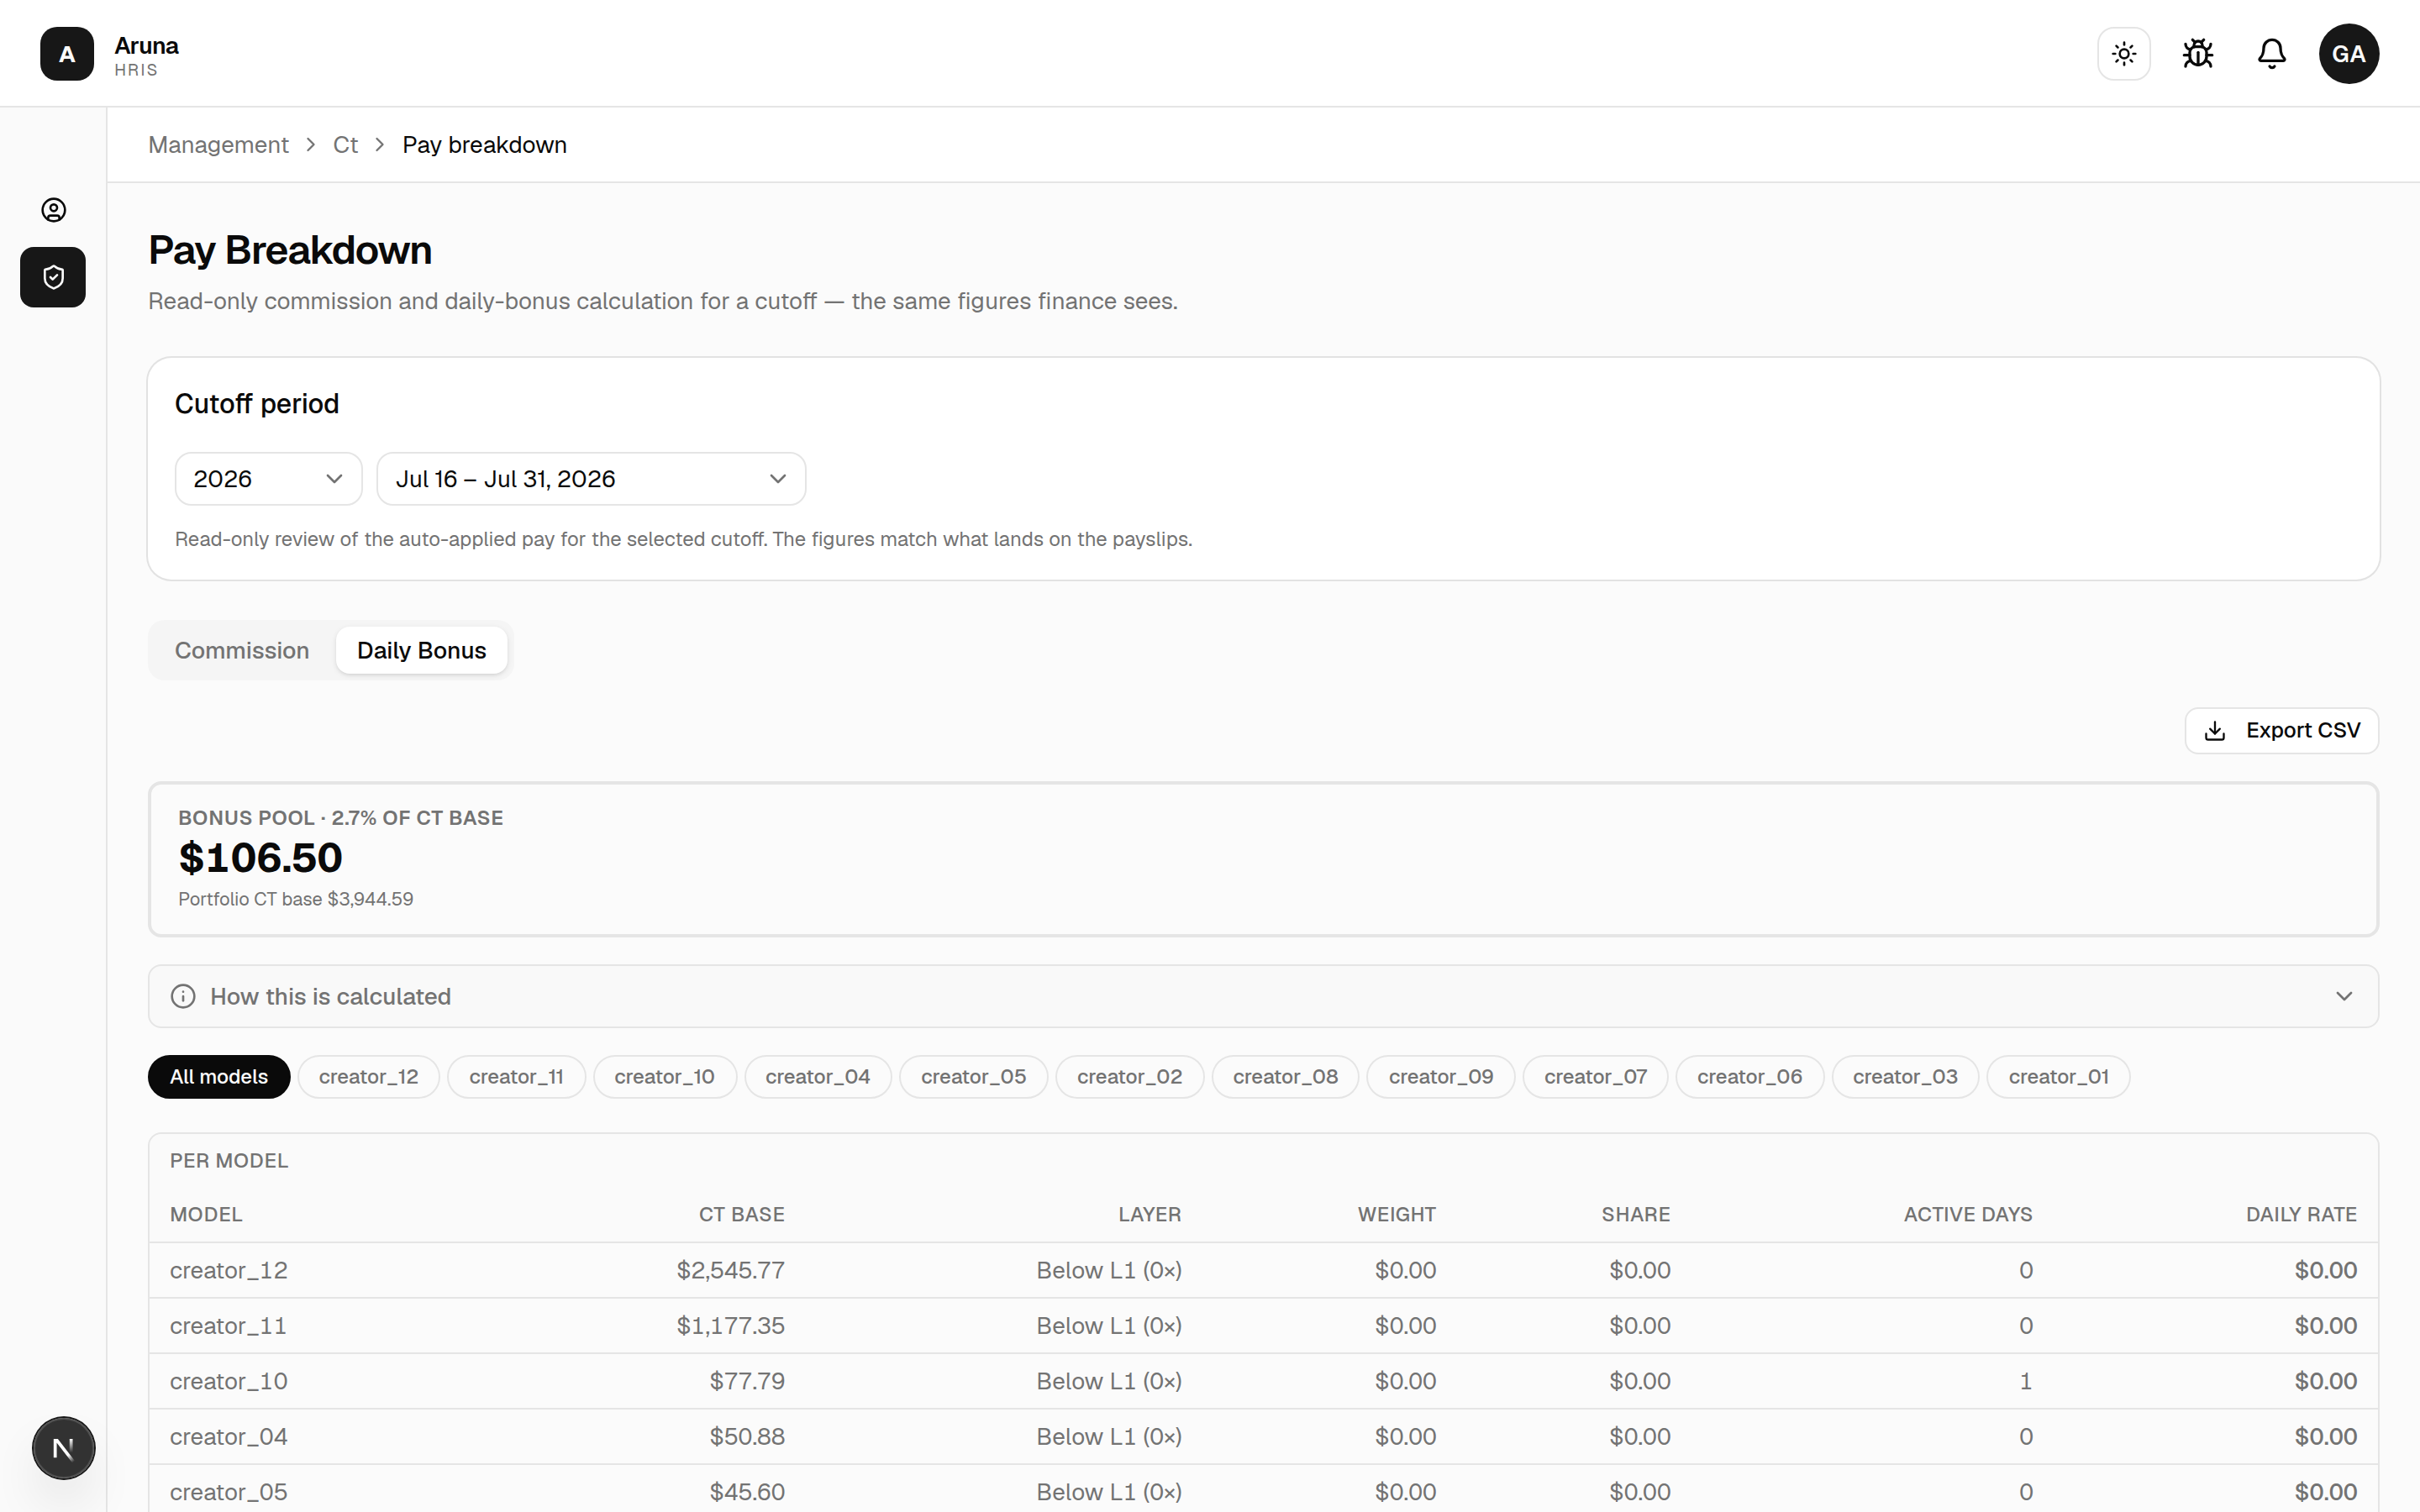Select creator_05 table row name

[x=229, y=1492]
